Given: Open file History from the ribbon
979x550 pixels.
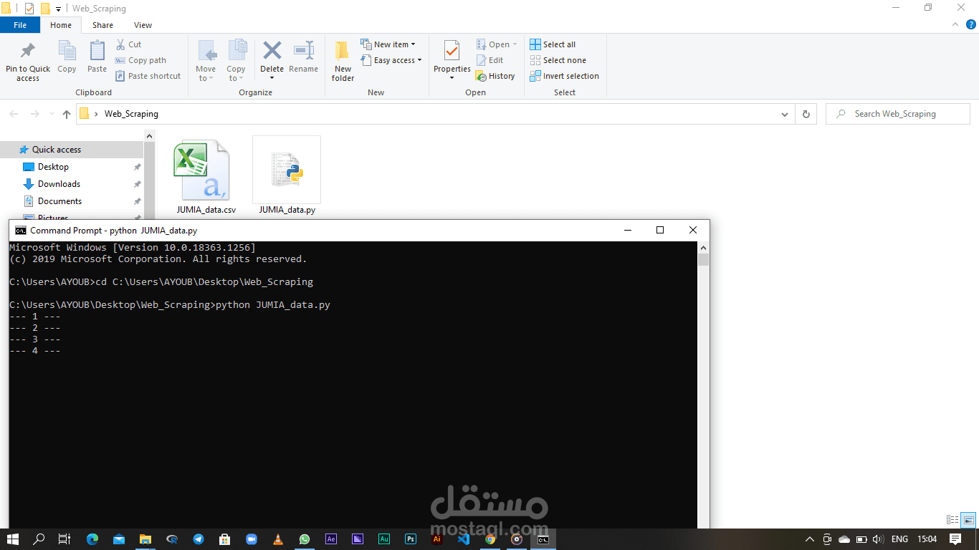Looking at the screenshot, I should [495, 76].
